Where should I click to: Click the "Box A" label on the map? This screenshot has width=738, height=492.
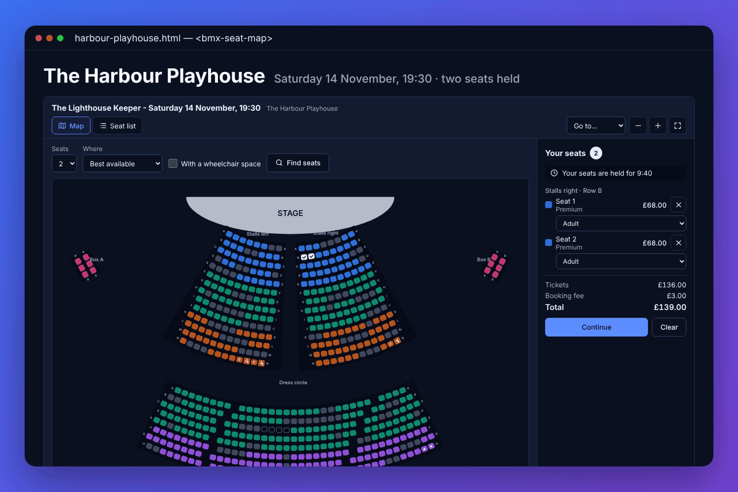97,260
